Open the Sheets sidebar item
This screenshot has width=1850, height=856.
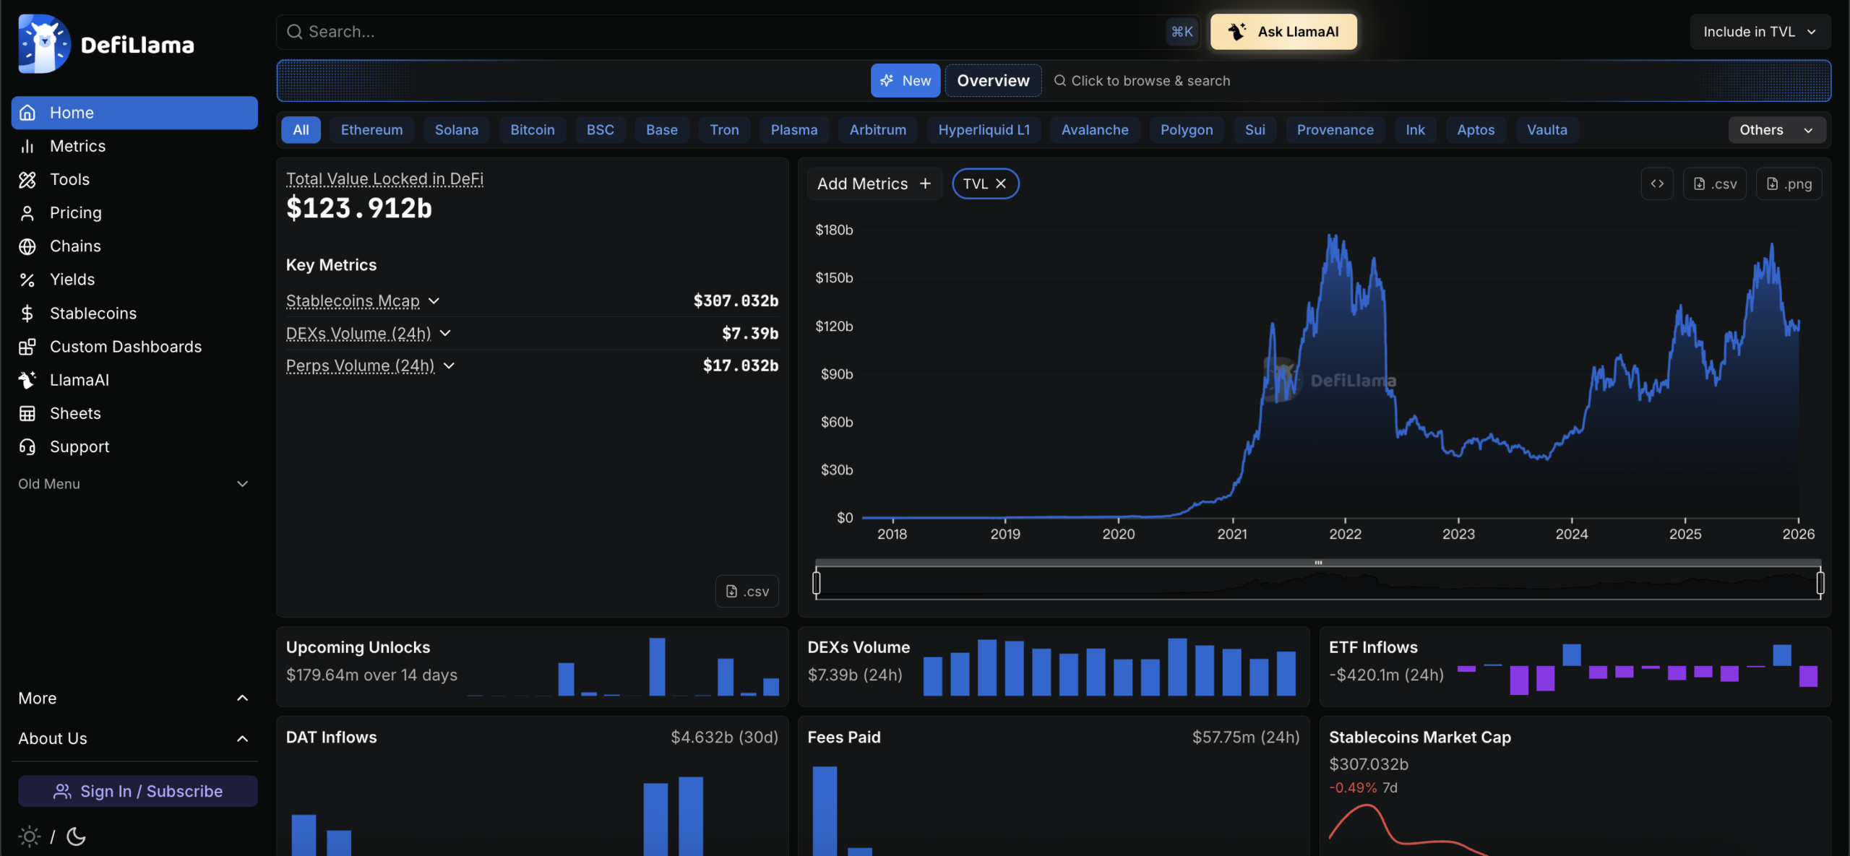pyautogui.click(x=75, y=413)
